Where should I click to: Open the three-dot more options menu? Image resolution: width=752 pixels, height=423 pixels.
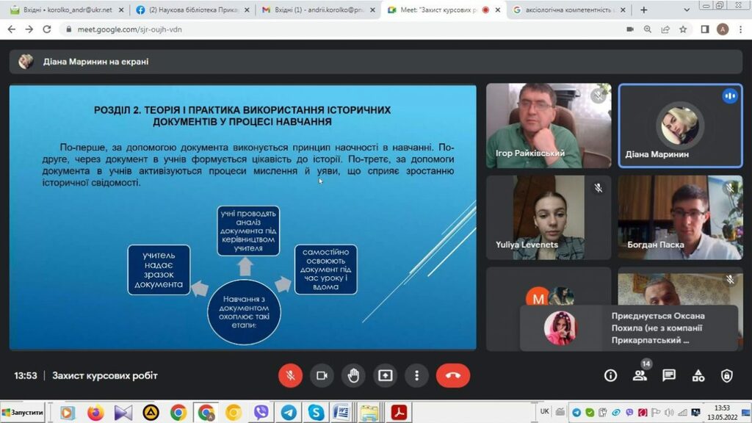pyautogui.click(x=416, y=375)
